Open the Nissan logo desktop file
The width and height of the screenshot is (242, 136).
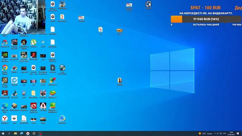coord(14,118)
